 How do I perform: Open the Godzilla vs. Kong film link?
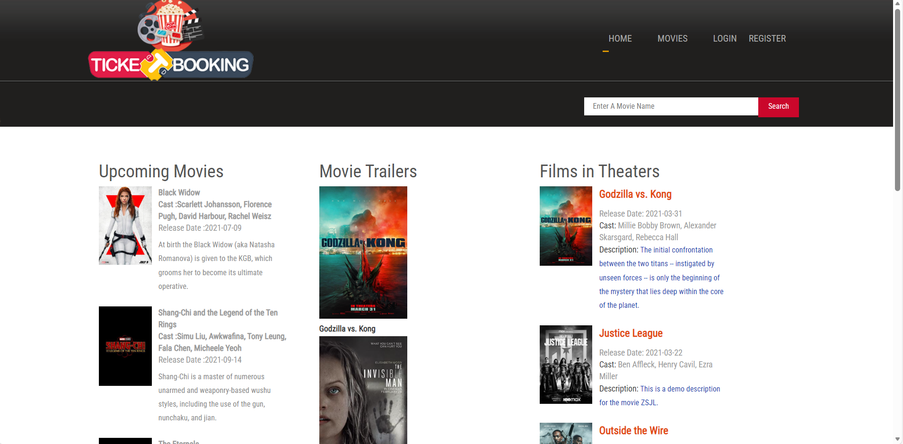[635, 194]
